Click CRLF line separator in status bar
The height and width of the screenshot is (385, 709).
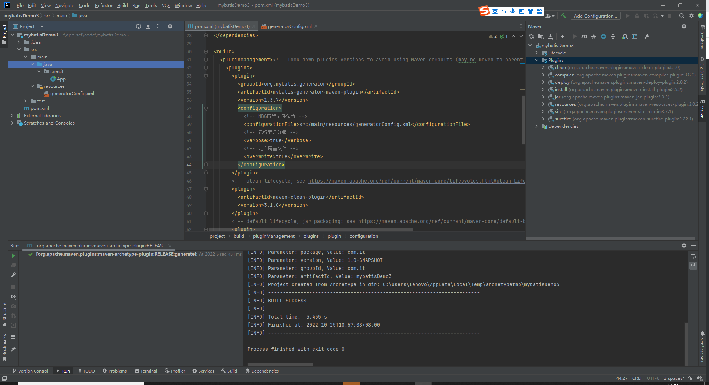(637, 378)
